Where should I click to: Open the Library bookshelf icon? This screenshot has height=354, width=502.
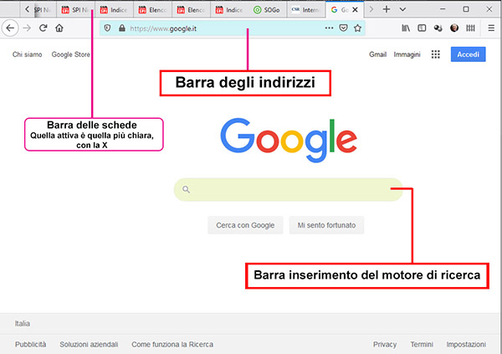(406, 28)
